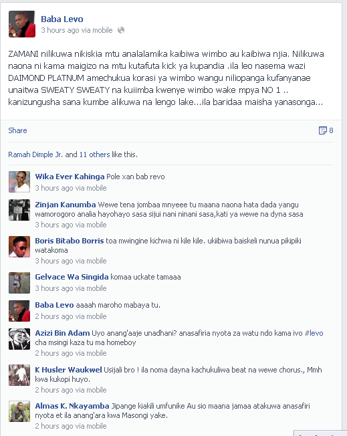Open Azizi Bin Adam's name link
Image resolution: width=347 pixels, height=436 pixels.
click(x=62, y=333)
